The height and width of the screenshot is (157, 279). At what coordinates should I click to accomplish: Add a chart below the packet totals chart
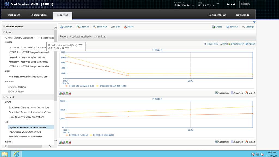click(x=60, y=142)
